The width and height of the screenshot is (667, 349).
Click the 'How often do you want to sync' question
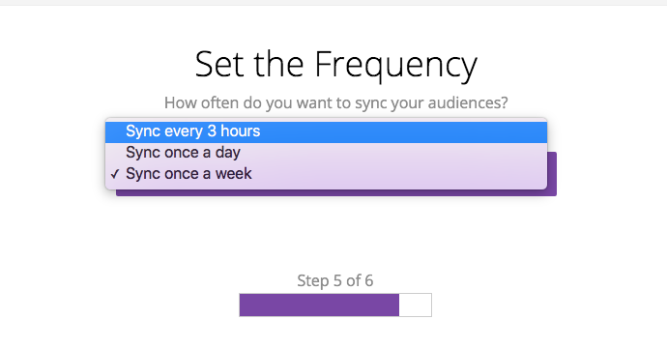pos(336,102)
